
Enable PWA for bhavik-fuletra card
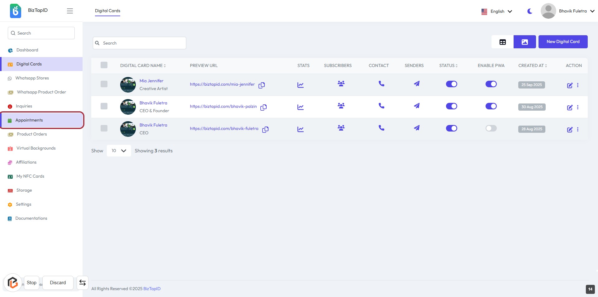[491, 128]
